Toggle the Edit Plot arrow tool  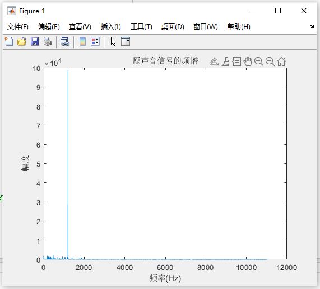113,42
